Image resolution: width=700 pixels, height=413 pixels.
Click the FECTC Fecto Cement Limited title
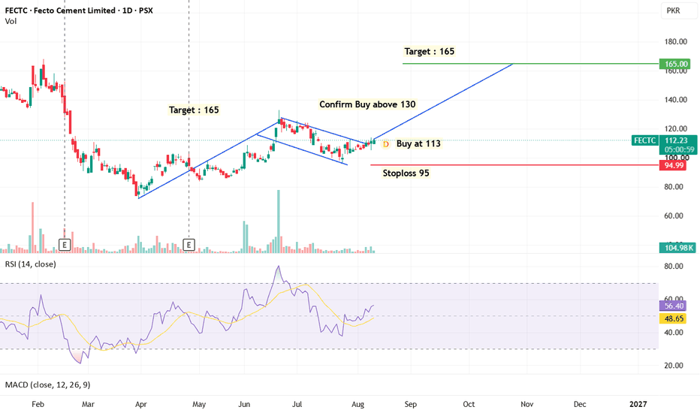click(x=79, y=11)
